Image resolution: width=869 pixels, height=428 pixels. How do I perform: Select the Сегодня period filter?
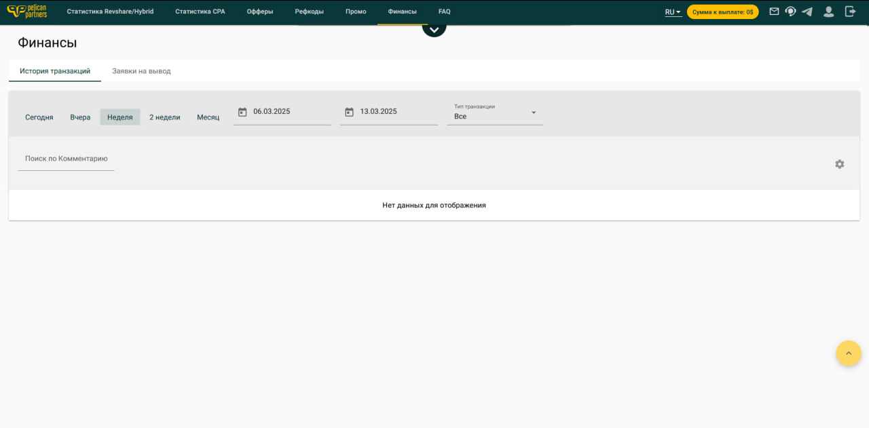39,117
